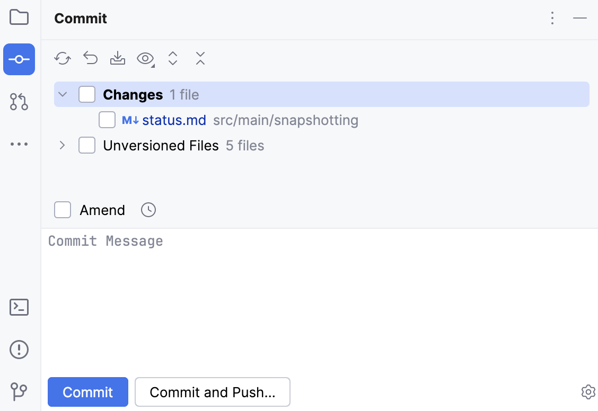Open the diff preview eye icon
The image size is (598, 411).
(145, 58)
